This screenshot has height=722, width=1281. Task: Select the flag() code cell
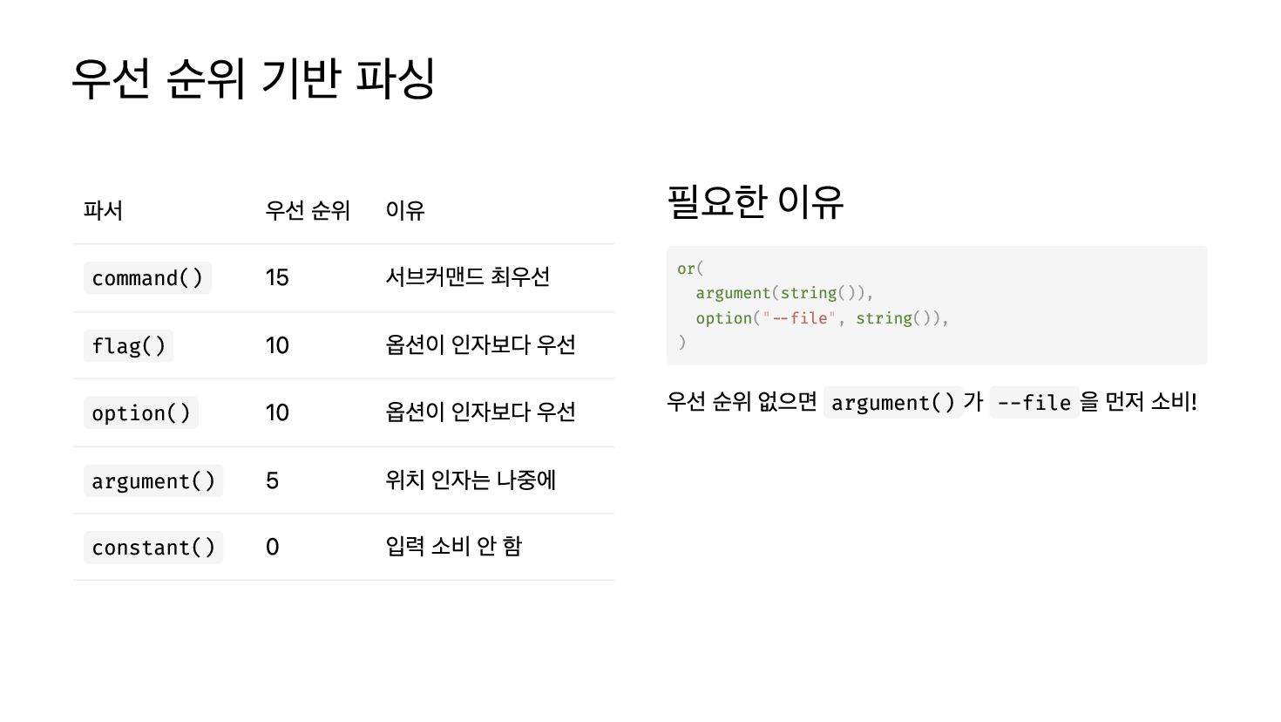pos(128,346)
